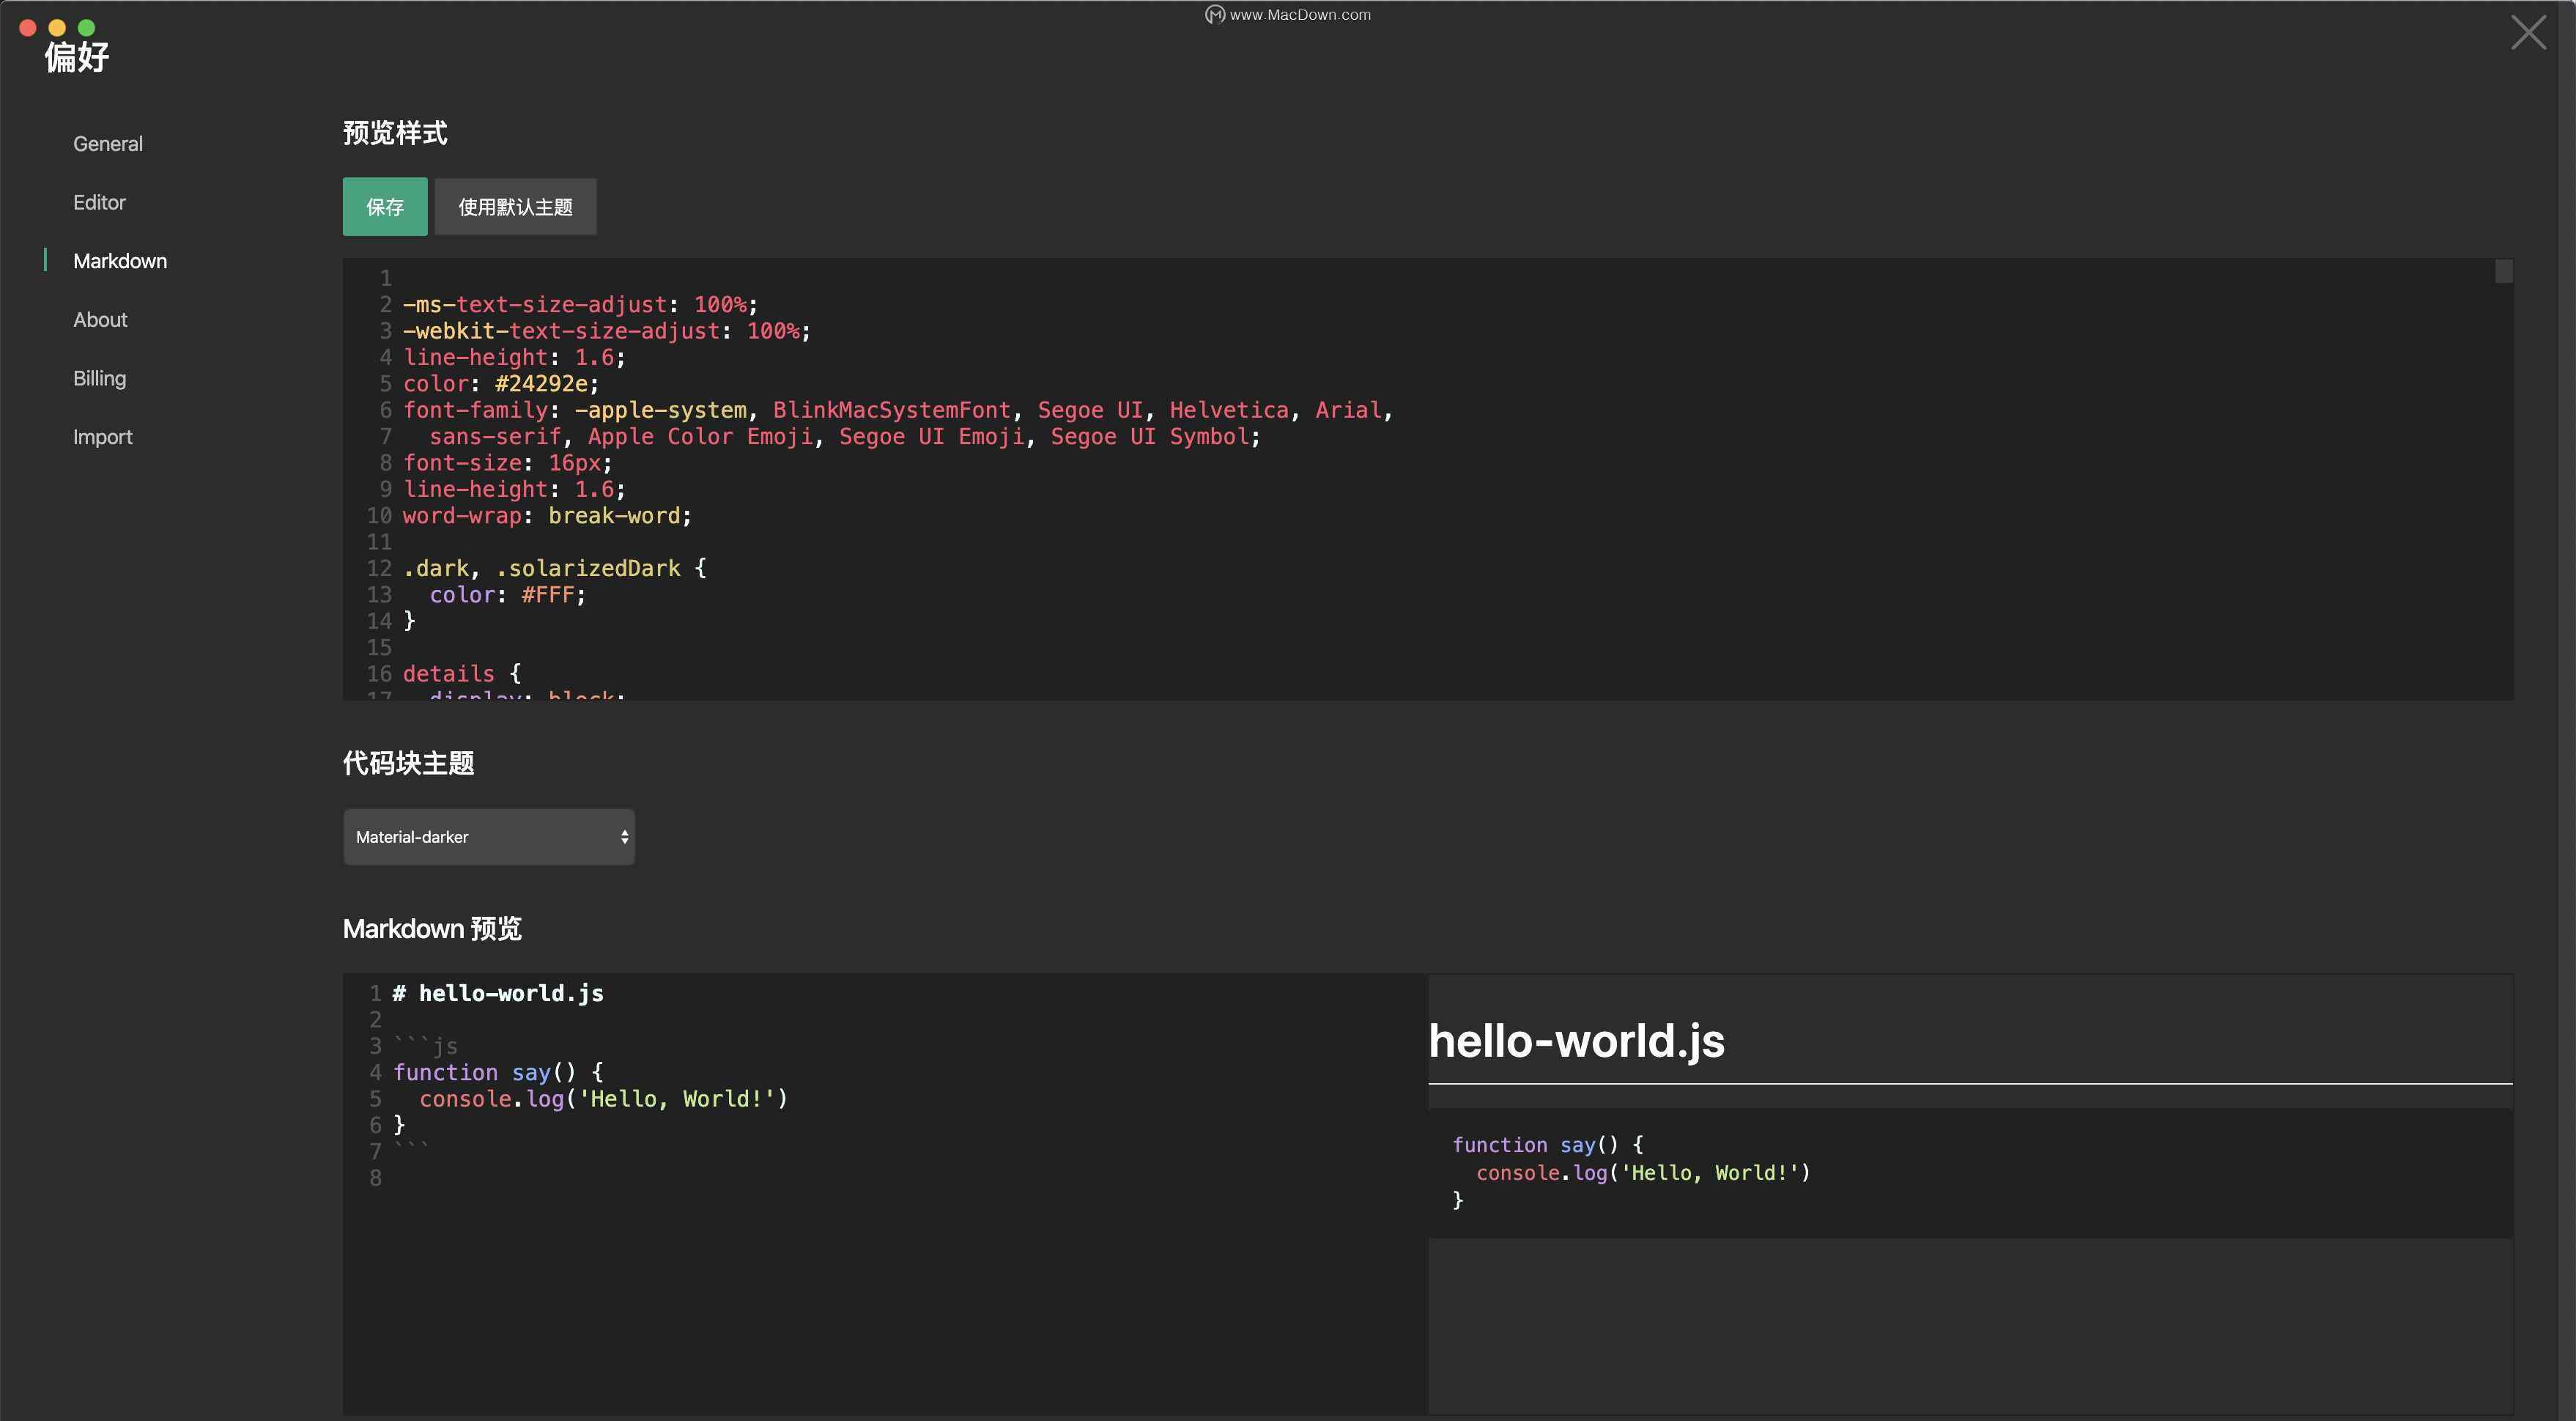The image size is (2576, 1421).
Task: Click the rendered console.log code in the preview
Action: click(1643, 1173)
